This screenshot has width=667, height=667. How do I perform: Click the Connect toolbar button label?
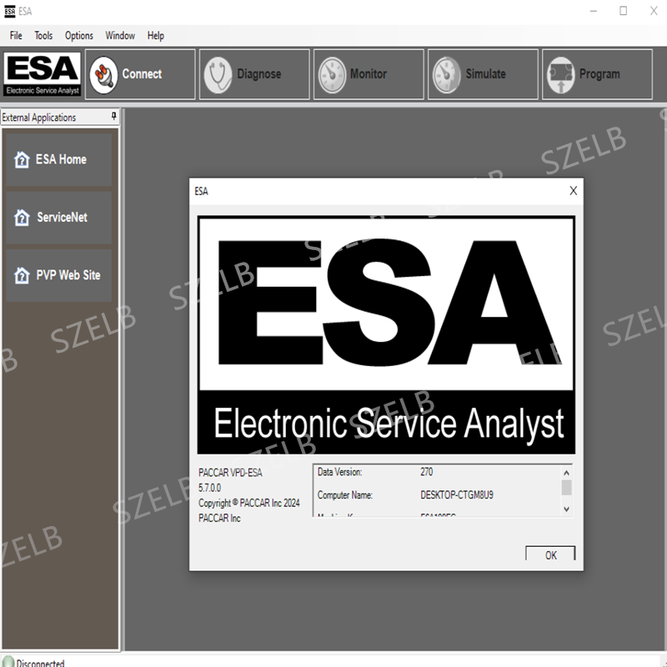pyautogui.click(x=142, y=74)
